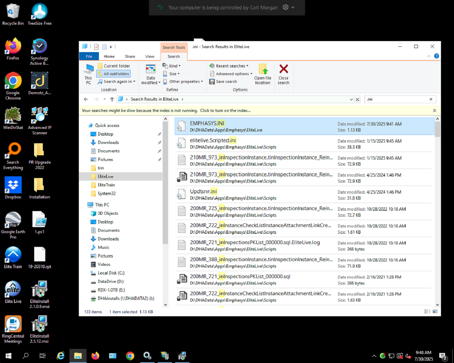Select the Elite Live desktop icon
454x363 pixels.
click(13, 292)
